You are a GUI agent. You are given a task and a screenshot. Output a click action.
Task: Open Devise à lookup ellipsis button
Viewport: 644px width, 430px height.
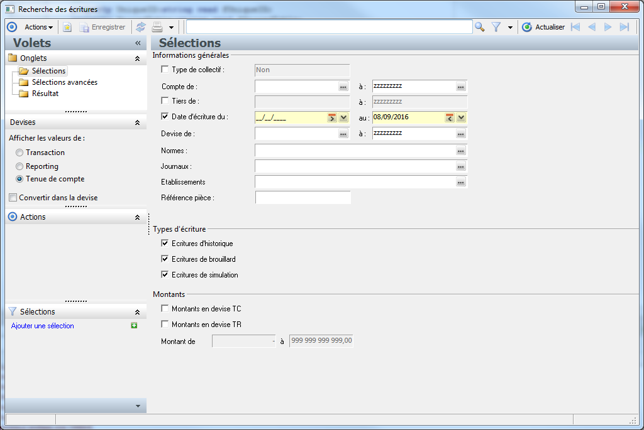[461, 134]
